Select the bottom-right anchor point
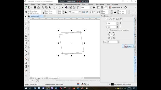Screen dimensions: 161x90 pos(114,38)
